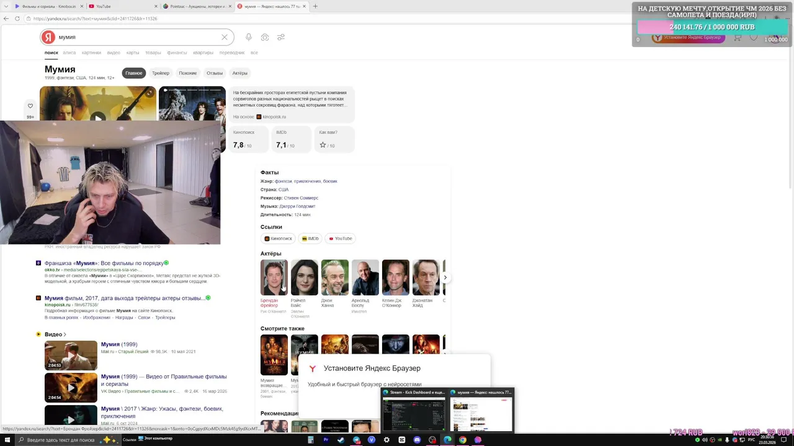
Task: Add movie to favorites heart icon
Action: point(30,106)
